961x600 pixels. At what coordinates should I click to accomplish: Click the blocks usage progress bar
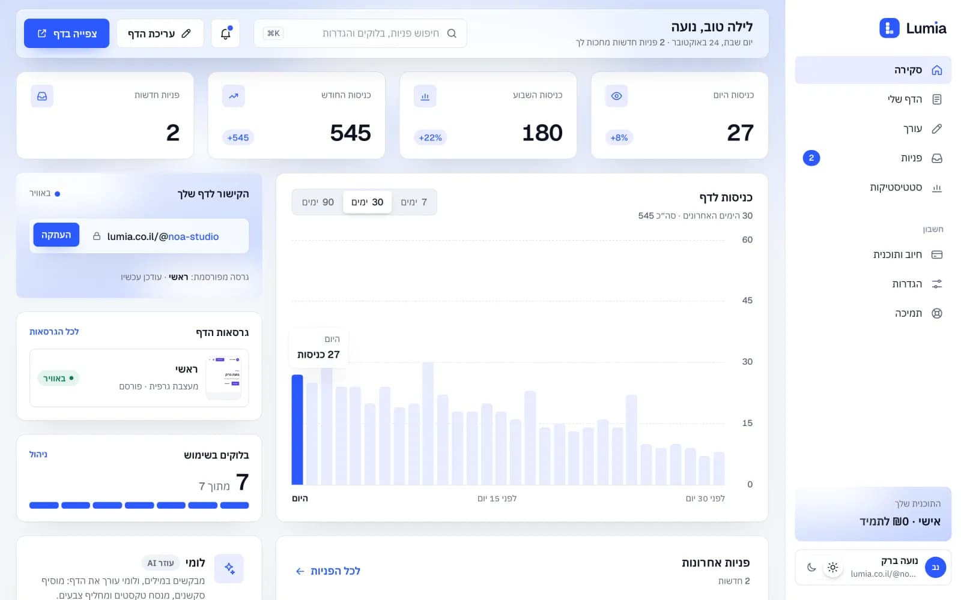(x=139, y=505)
